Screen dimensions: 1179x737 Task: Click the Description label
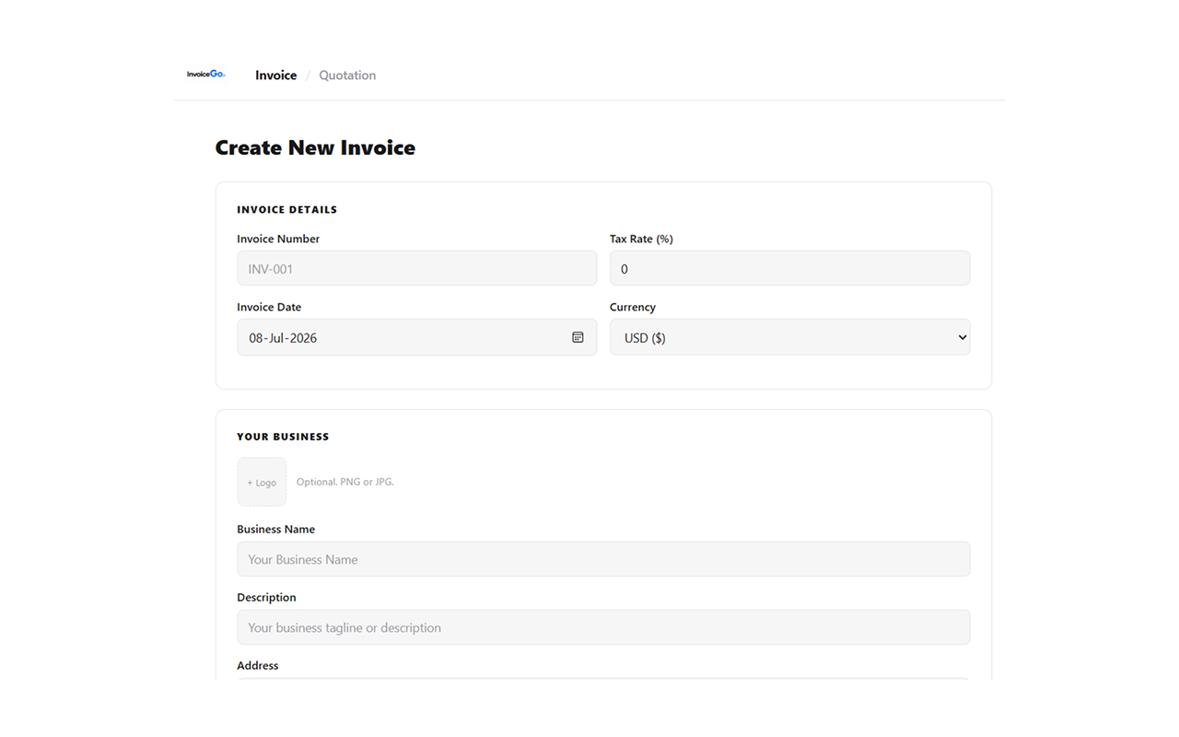266,597
